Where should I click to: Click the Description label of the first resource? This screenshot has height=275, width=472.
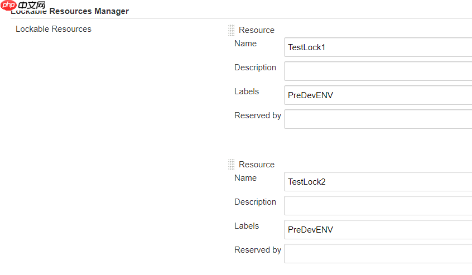[x=255, y=67]
